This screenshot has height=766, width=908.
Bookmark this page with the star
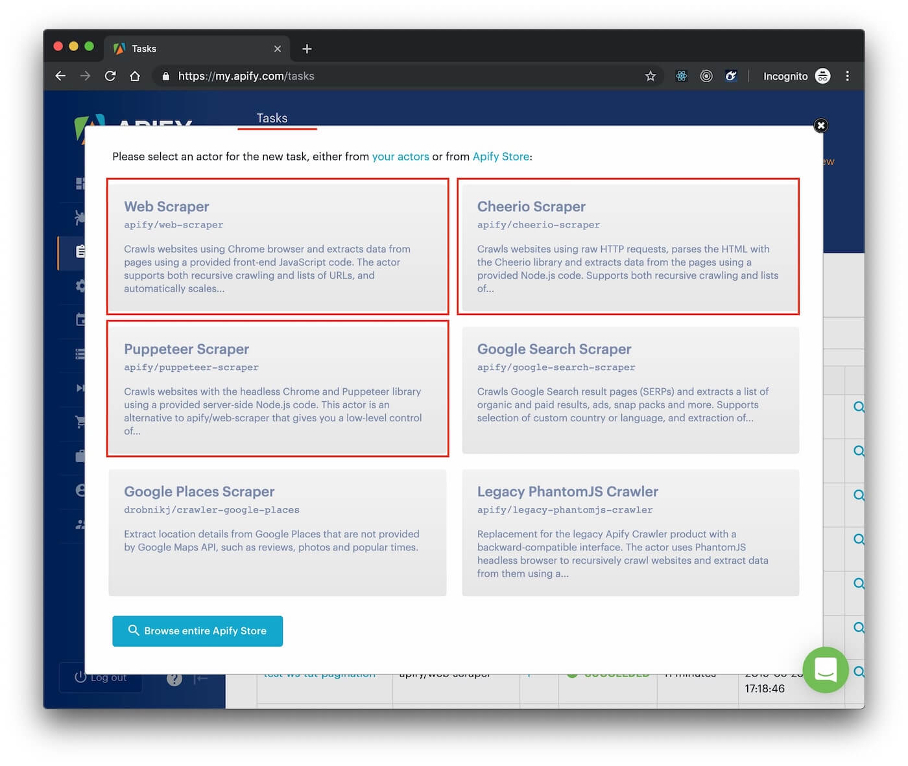click(x=651, y=76)
